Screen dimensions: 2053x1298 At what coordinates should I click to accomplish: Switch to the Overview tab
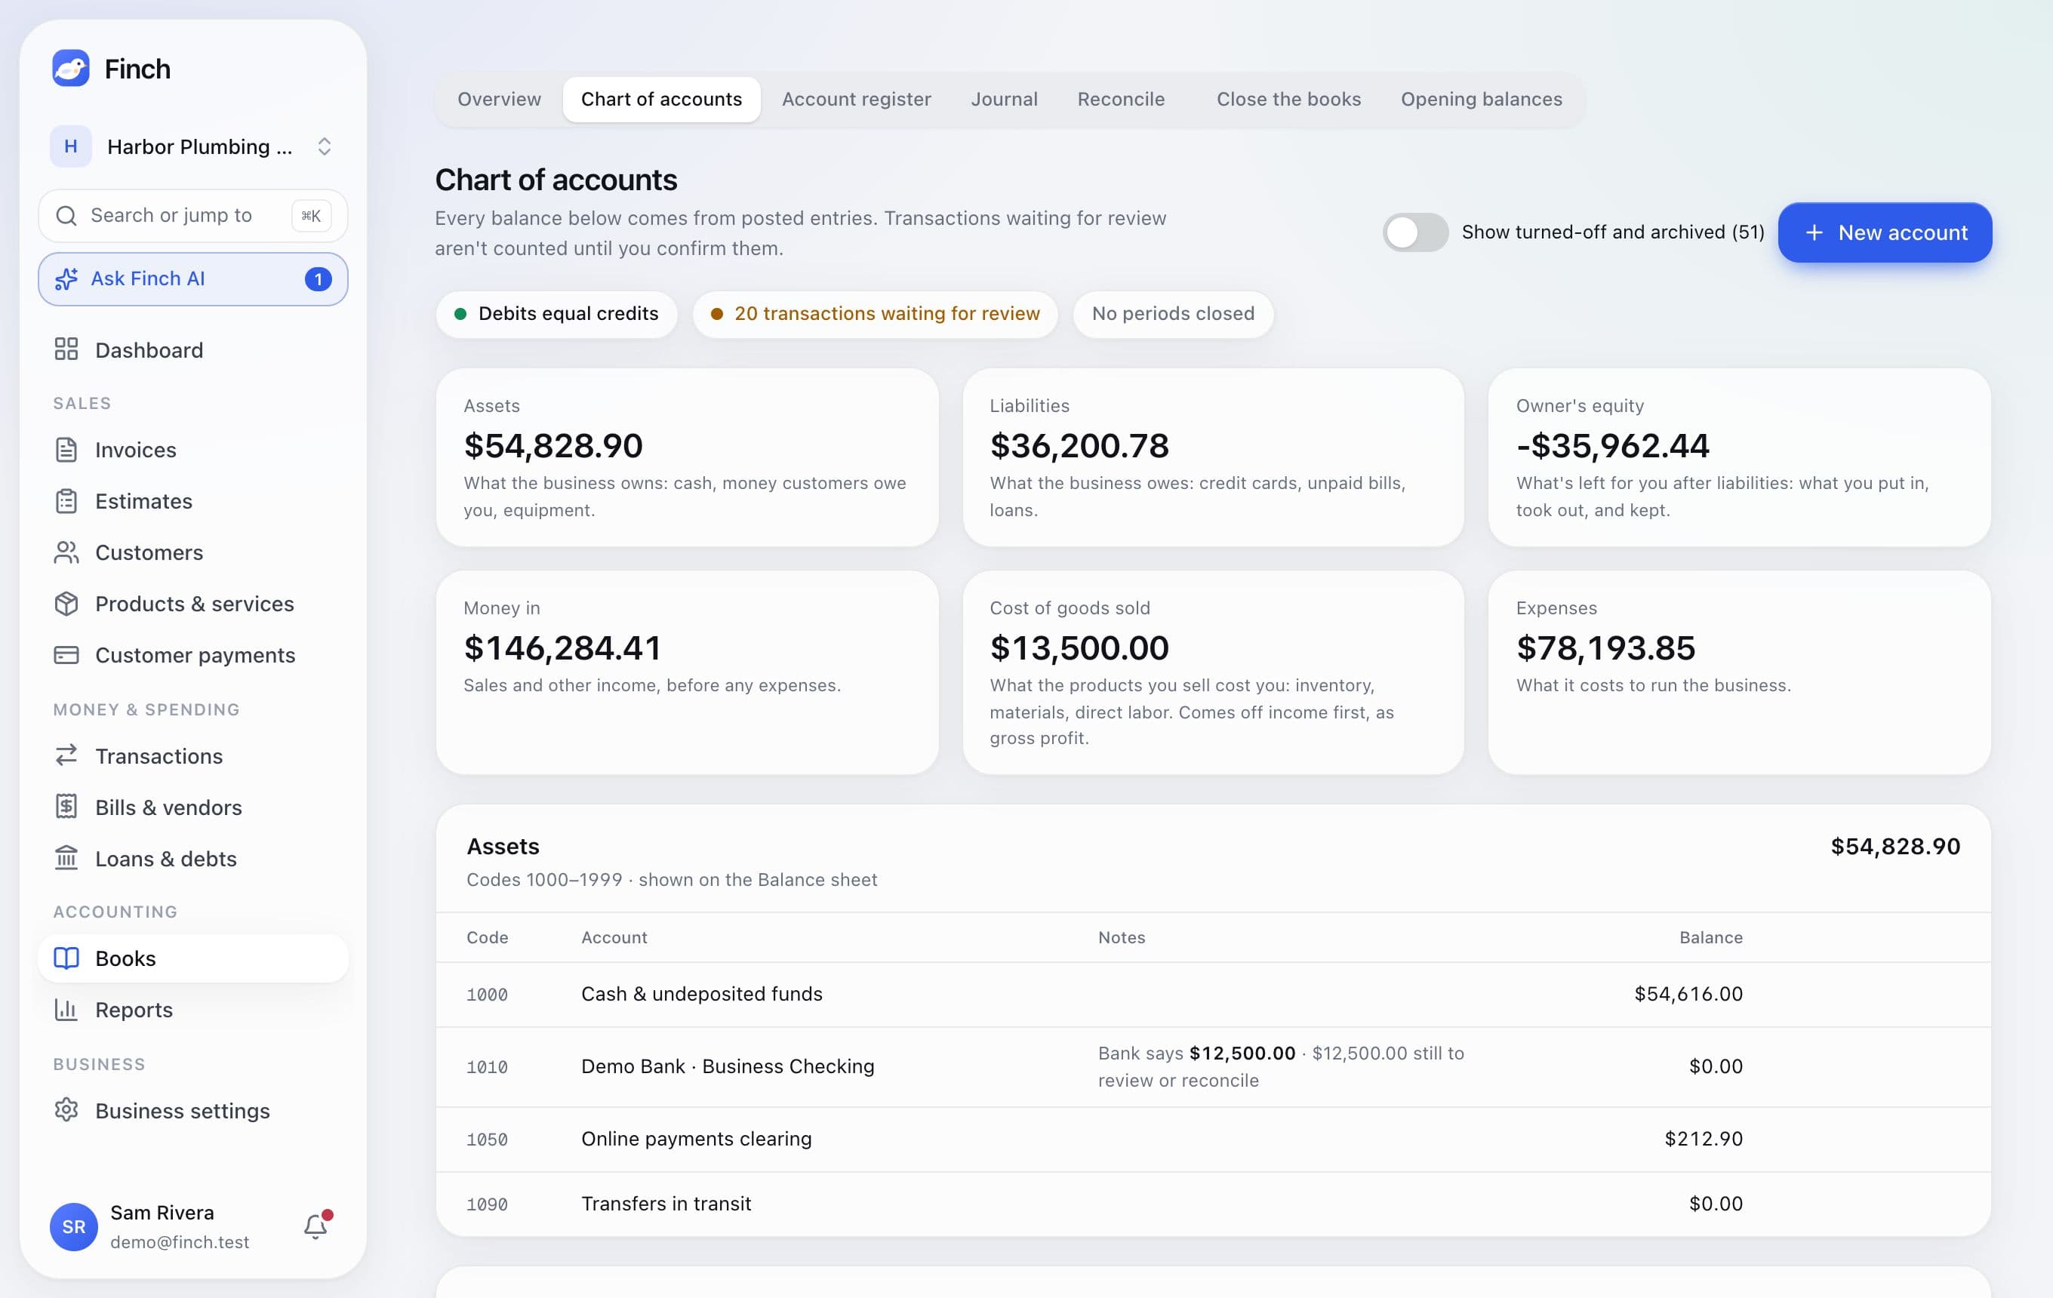[499, 99]
